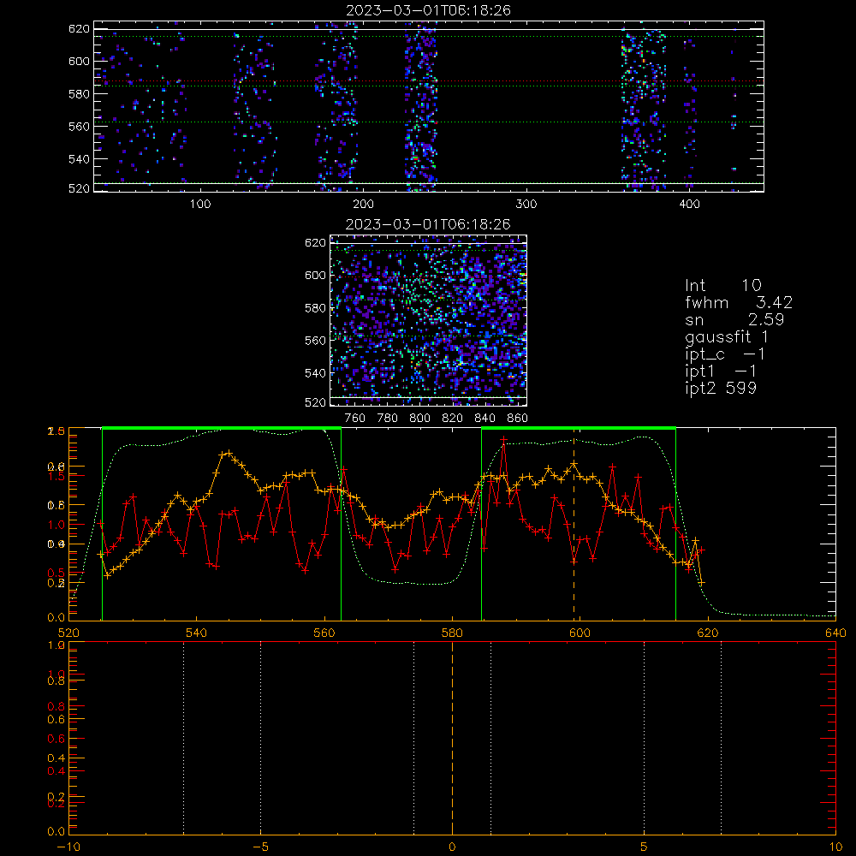This screenshot has width=856, height=856.
Task: Select the 'fwhm 3.42' value
Action: coord(739,302)
